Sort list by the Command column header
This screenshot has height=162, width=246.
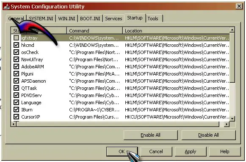[x=94, y=31]
